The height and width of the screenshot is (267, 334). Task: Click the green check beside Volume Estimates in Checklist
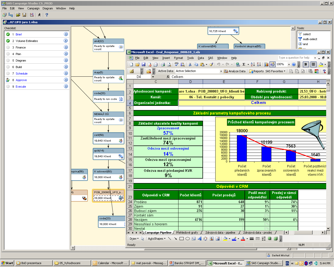click(8, 41)
